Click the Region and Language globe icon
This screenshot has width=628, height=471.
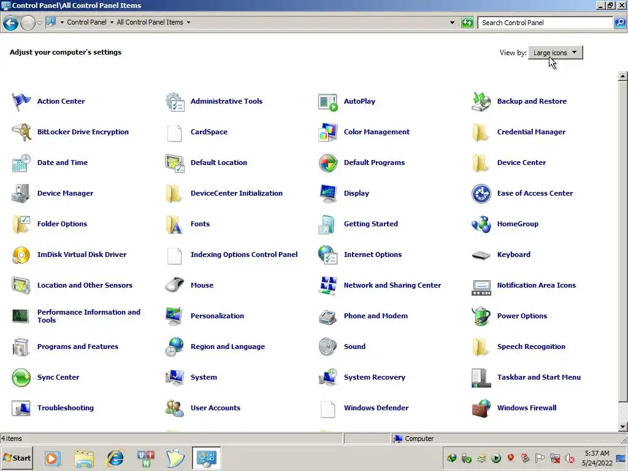pos(175,347)
